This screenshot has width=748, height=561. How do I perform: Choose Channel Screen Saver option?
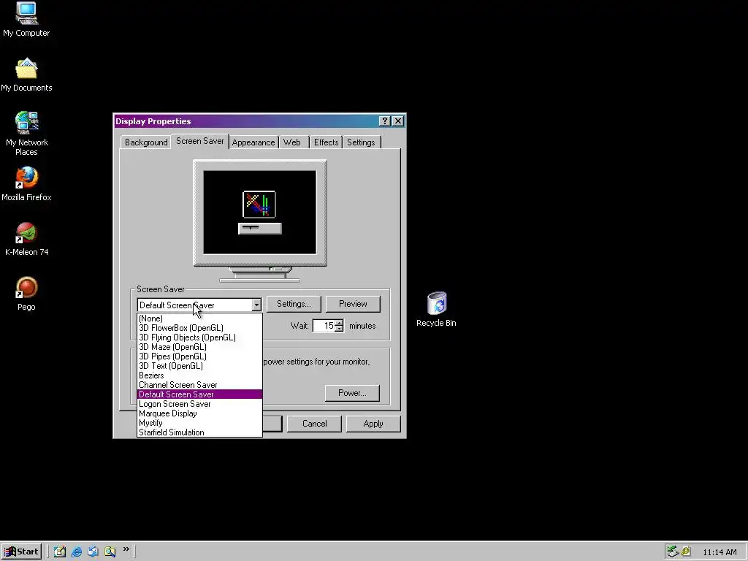199,385
